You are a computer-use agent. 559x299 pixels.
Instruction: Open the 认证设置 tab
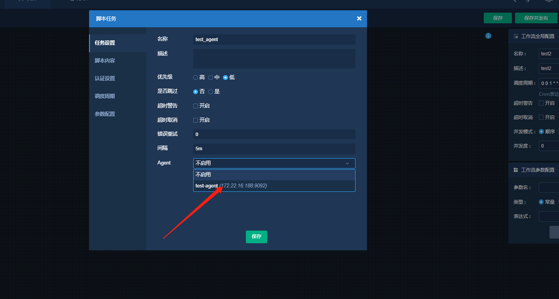(105, 79)
